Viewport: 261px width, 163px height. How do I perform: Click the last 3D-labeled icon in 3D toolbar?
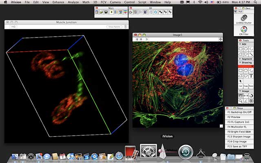coord(170,12)
